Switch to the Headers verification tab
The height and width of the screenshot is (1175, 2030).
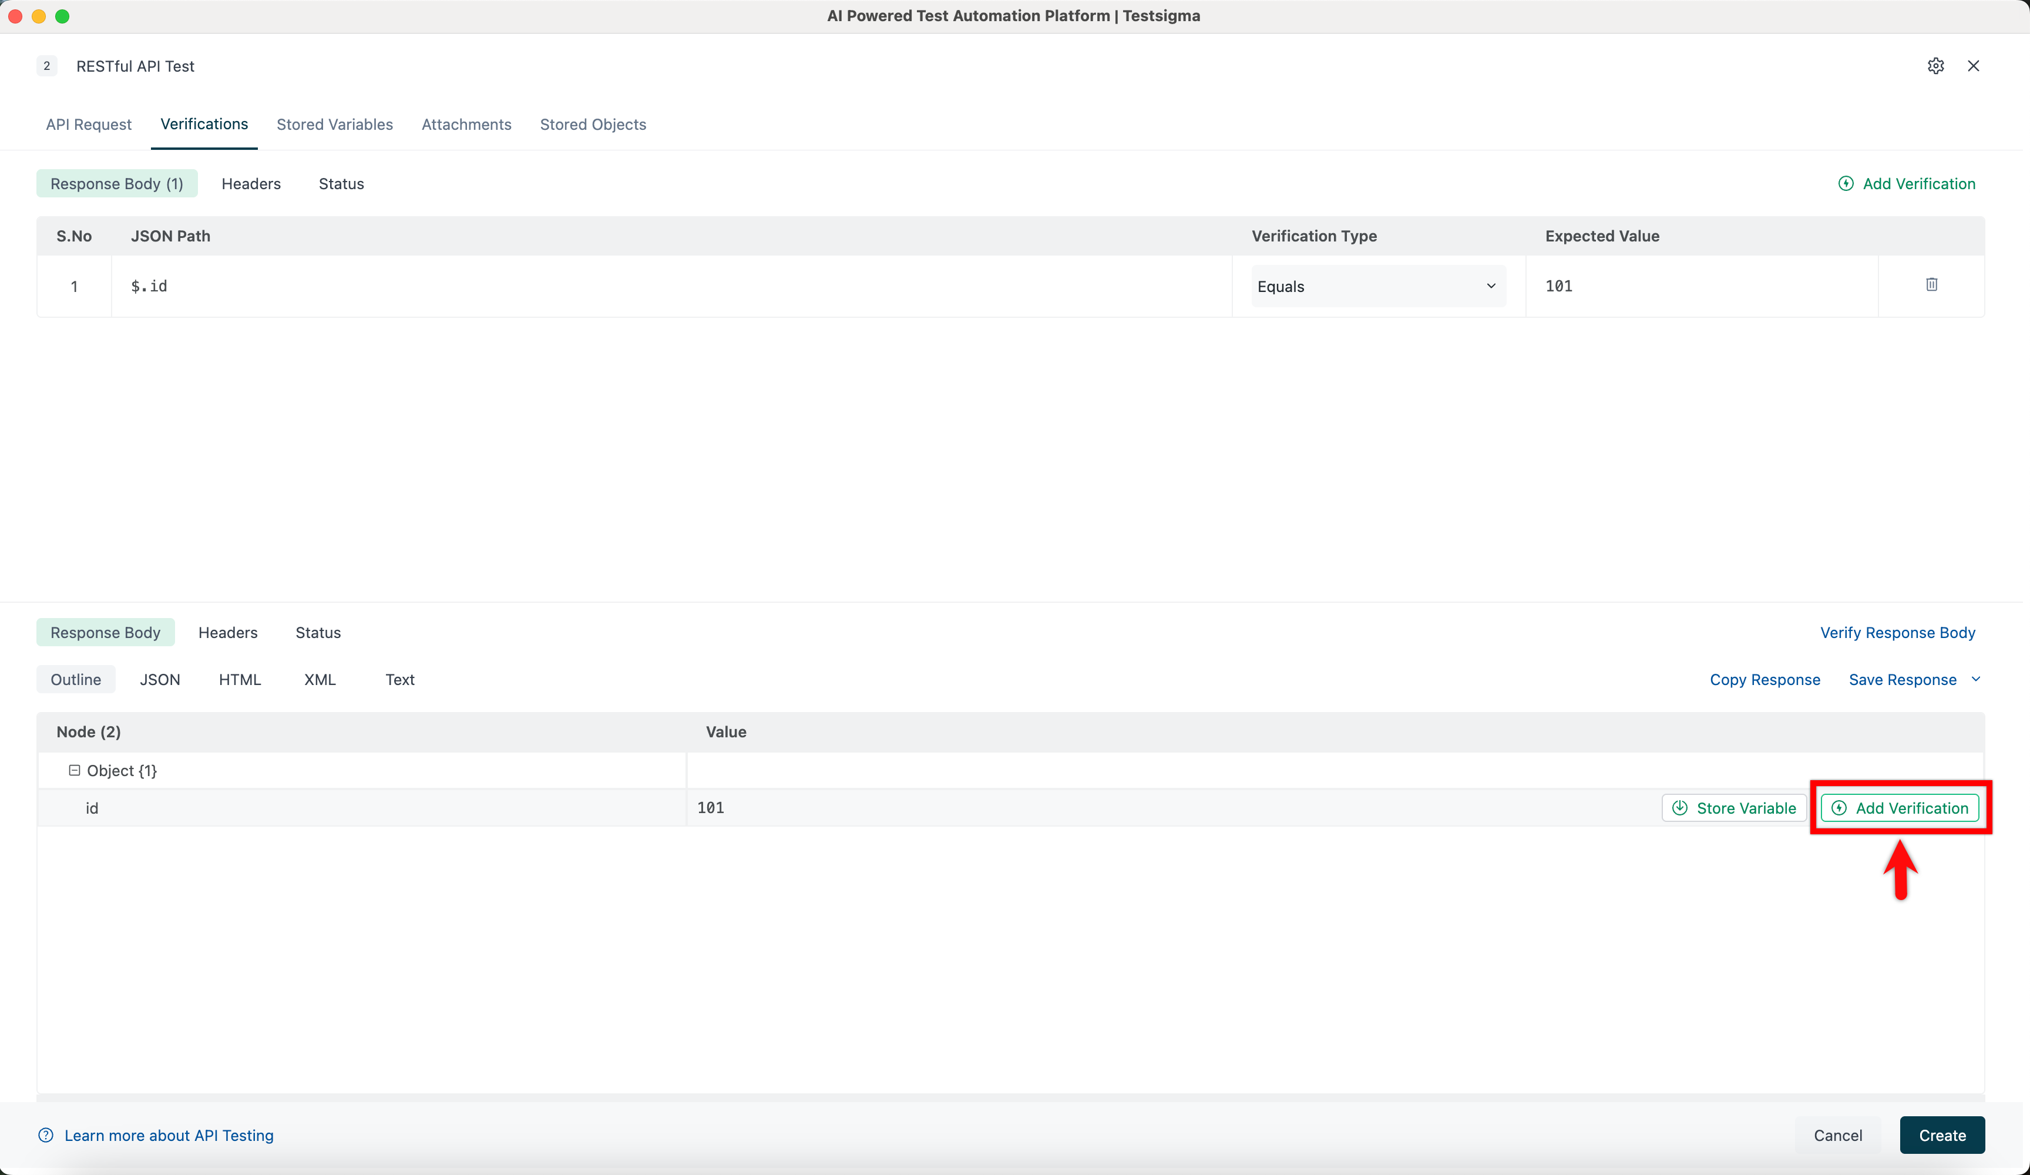point(251,184)
